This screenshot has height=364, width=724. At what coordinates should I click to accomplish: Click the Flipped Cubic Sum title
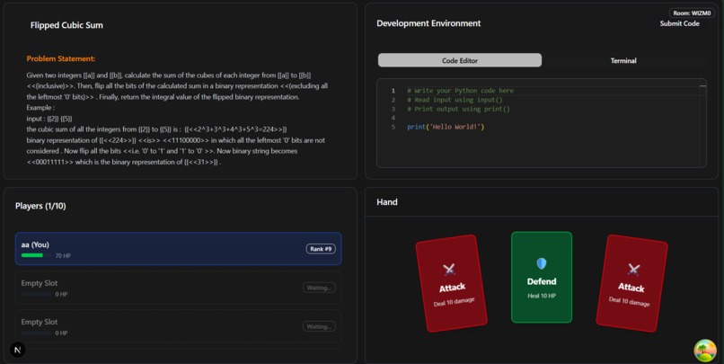66,25
